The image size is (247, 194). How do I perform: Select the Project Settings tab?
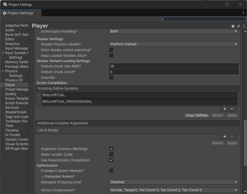pyautogui.click(x=21, y=13)
